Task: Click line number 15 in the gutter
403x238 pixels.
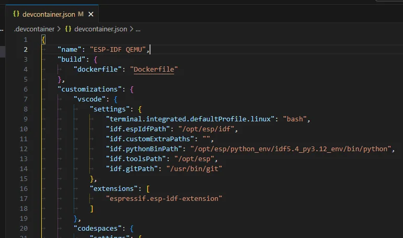Action: coord(25,178)
